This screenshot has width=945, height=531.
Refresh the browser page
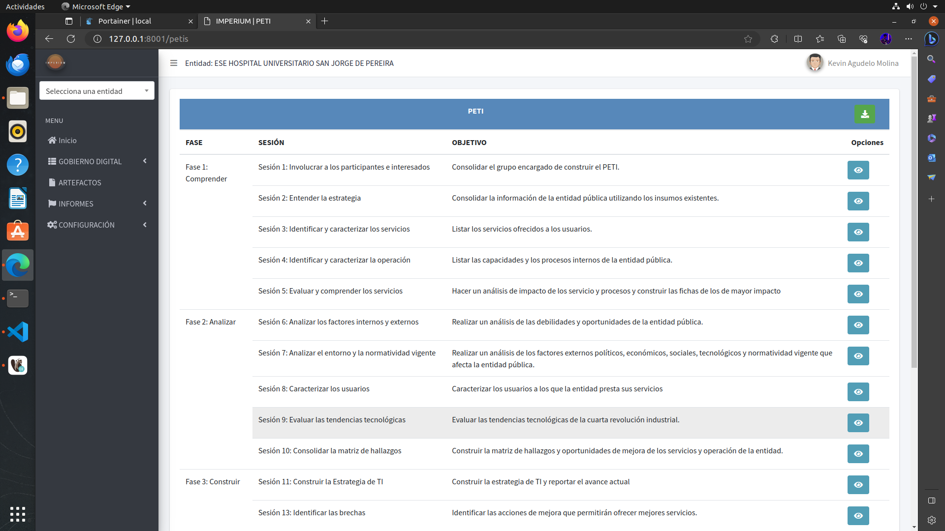(x=71, y=39)
